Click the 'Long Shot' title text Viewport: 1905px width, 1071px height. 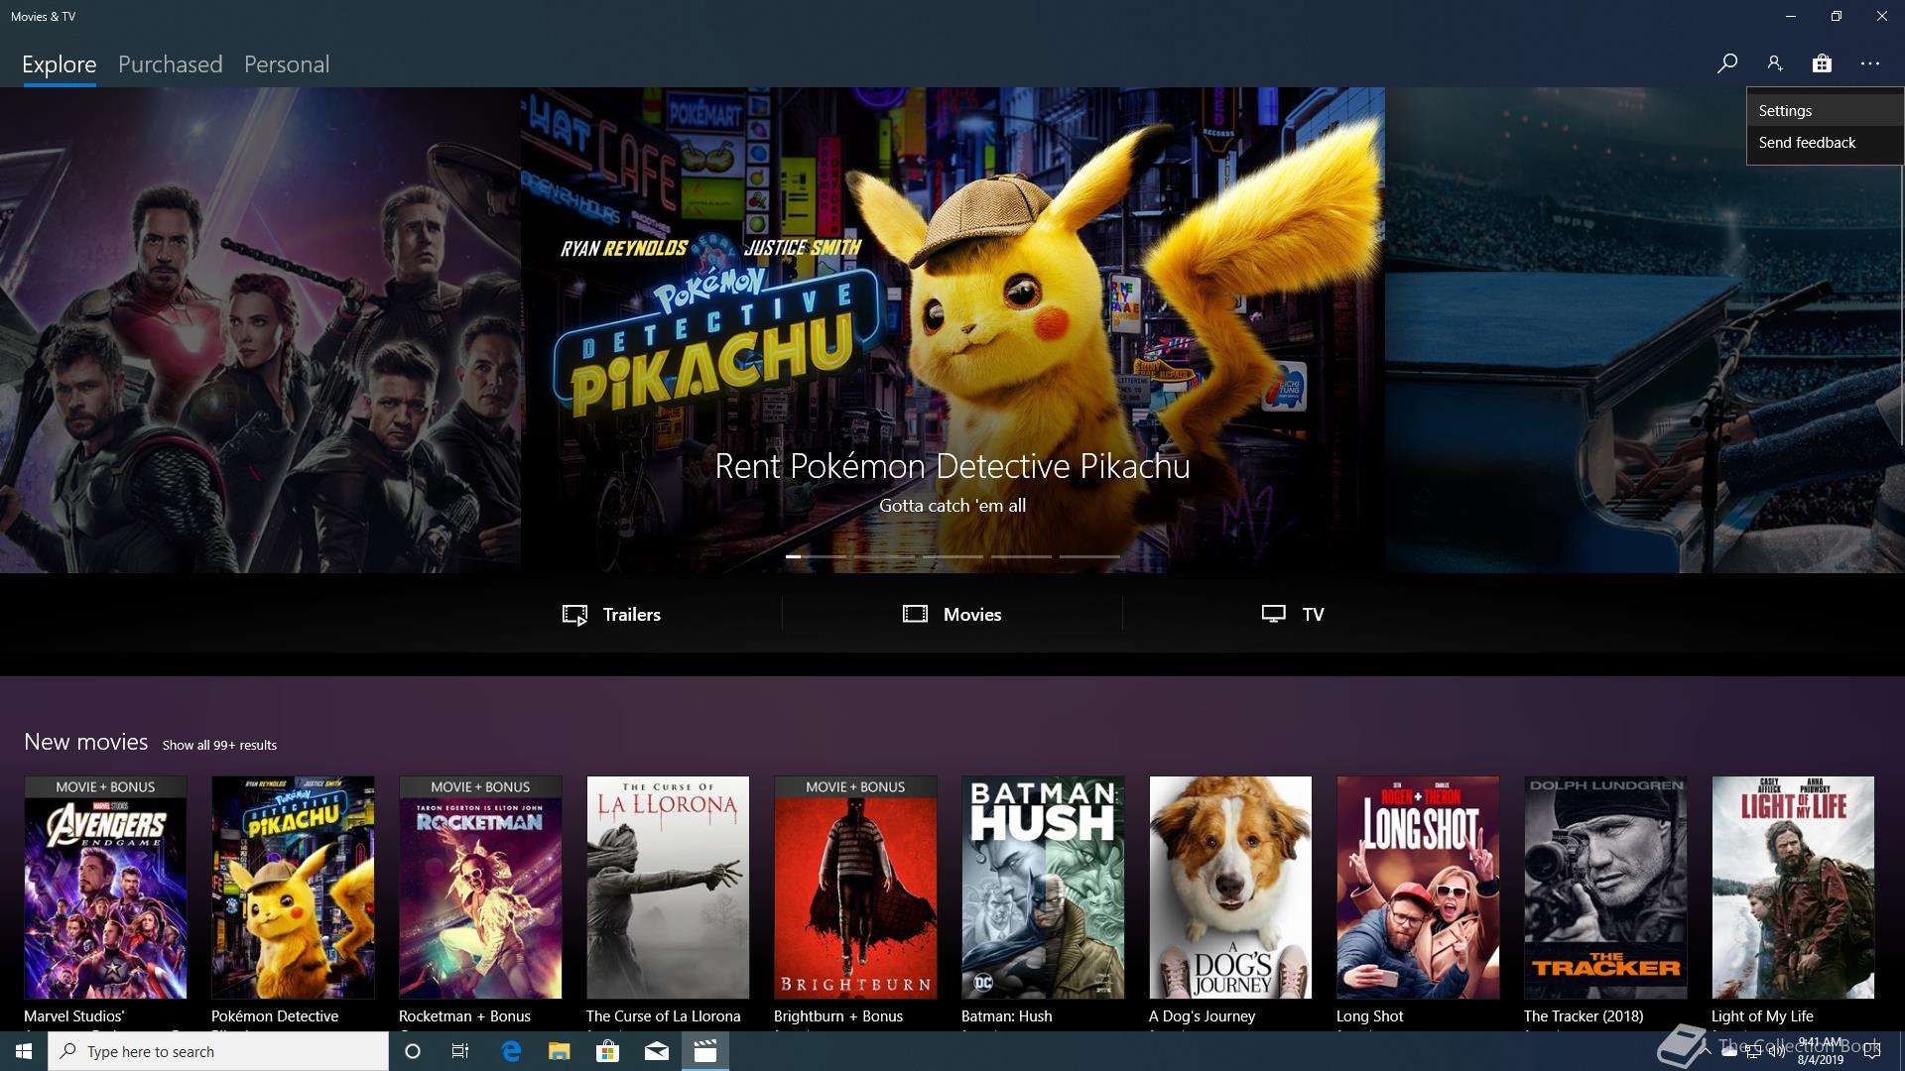pyautogui.click(x=1370, y=1016)
